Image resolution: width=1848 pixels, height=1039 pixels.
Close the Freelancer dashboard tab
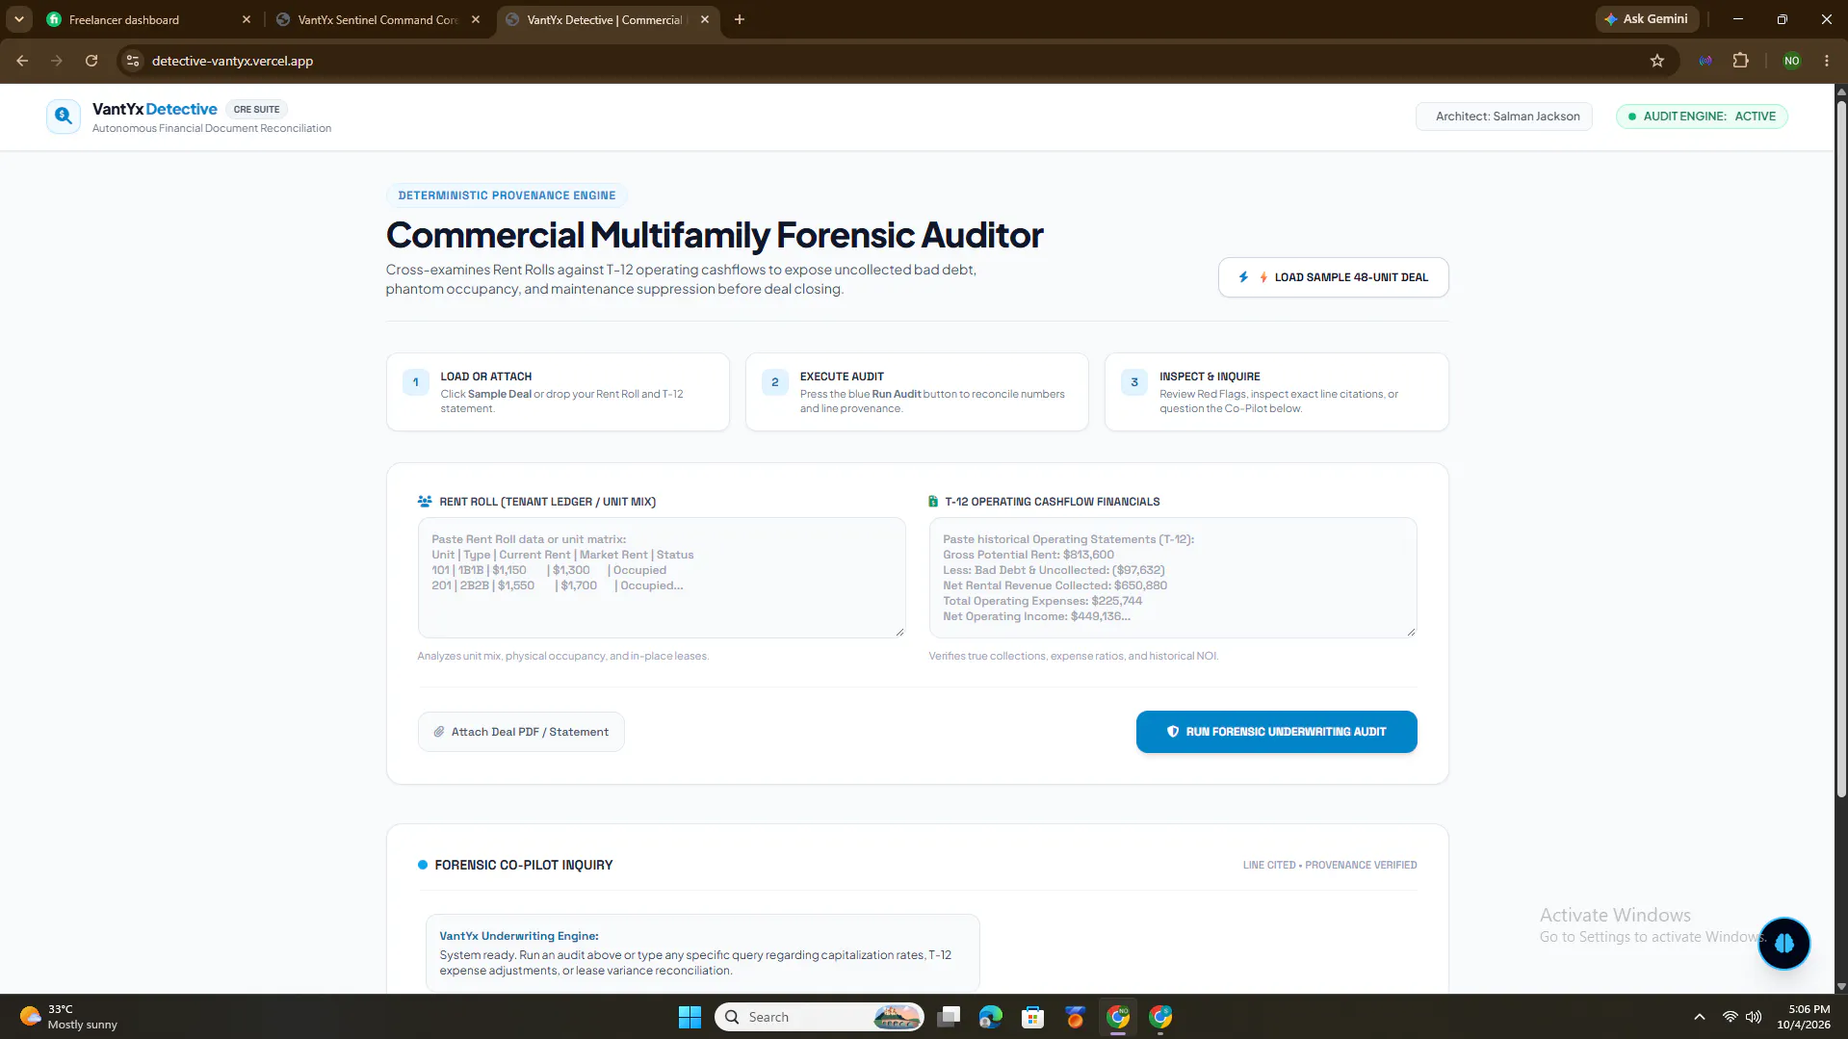tap(246, 19)
